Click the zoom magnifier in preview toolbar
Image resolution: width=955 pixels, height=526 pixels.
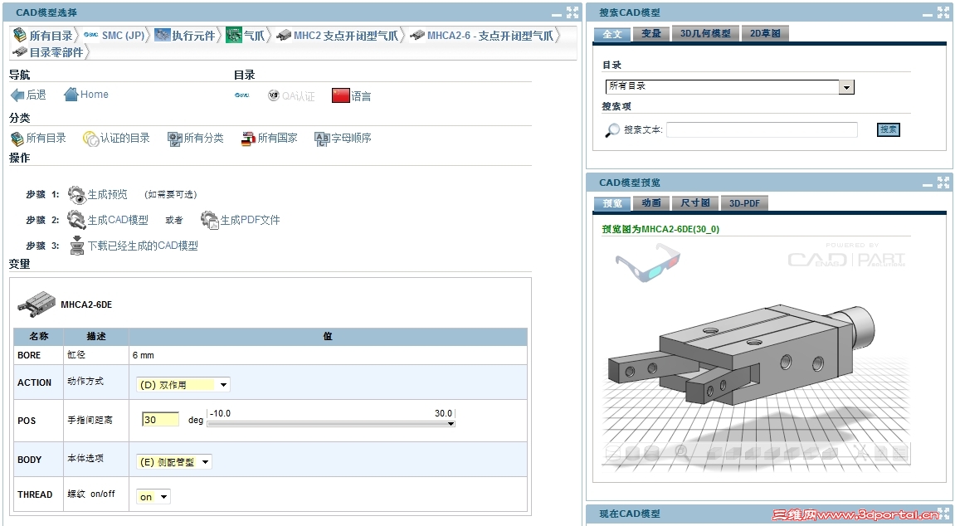[681, 452]
